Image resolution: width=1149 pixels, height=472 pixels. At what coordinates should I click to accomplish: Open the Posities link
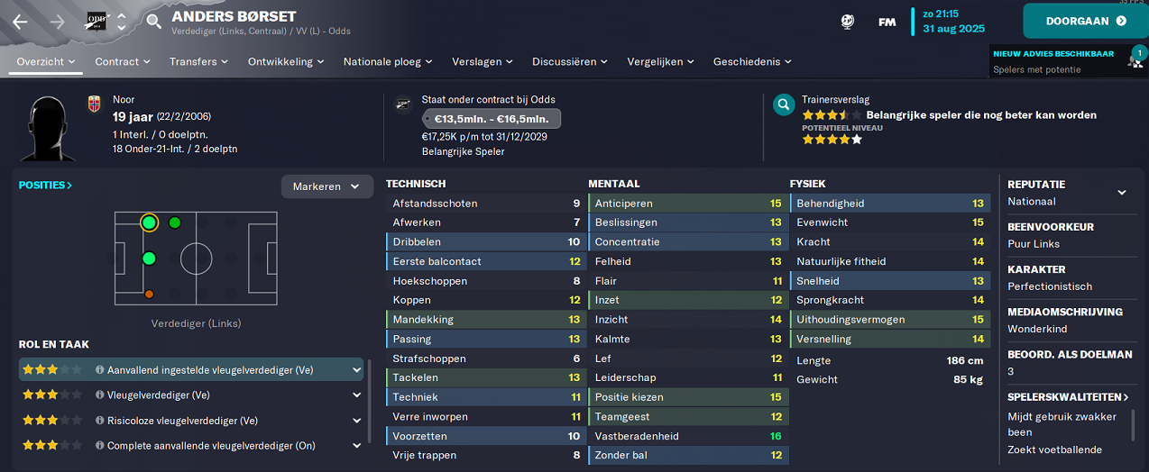click(x=45, y=185)
